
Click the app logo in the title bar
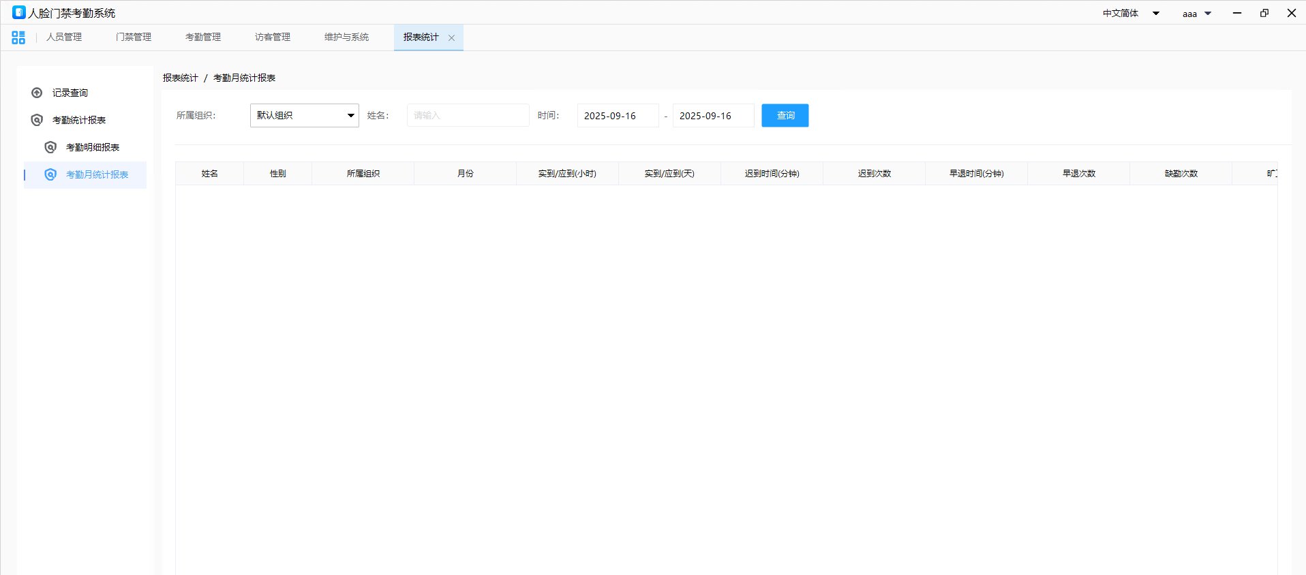[19, 13]
